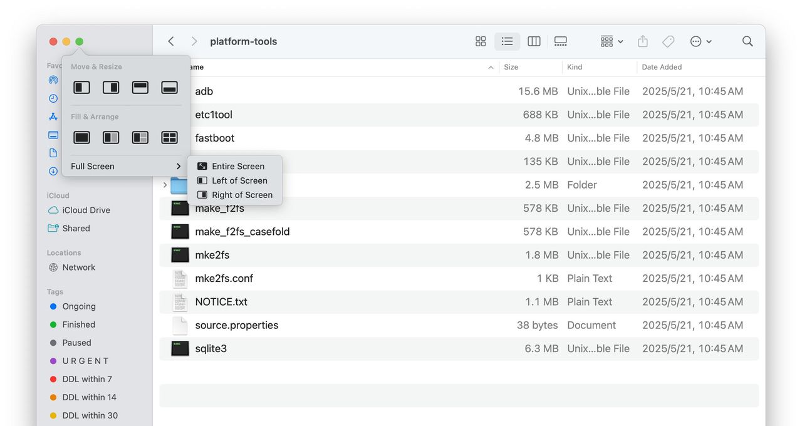This screenshot has height=426, width=802.
Task: Tile window to bottom half in Move & Resize
Action: [x=169, y=88]
